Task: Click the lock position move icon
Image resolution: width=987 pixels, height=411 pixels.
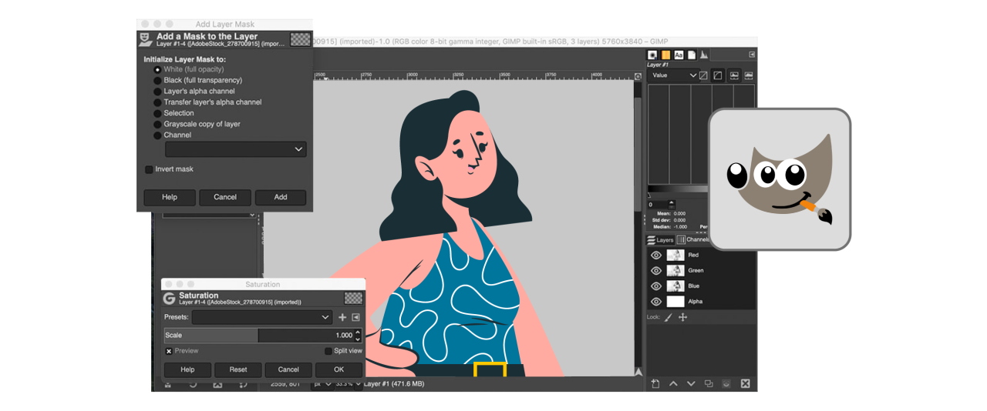Action: pos(682,317)
